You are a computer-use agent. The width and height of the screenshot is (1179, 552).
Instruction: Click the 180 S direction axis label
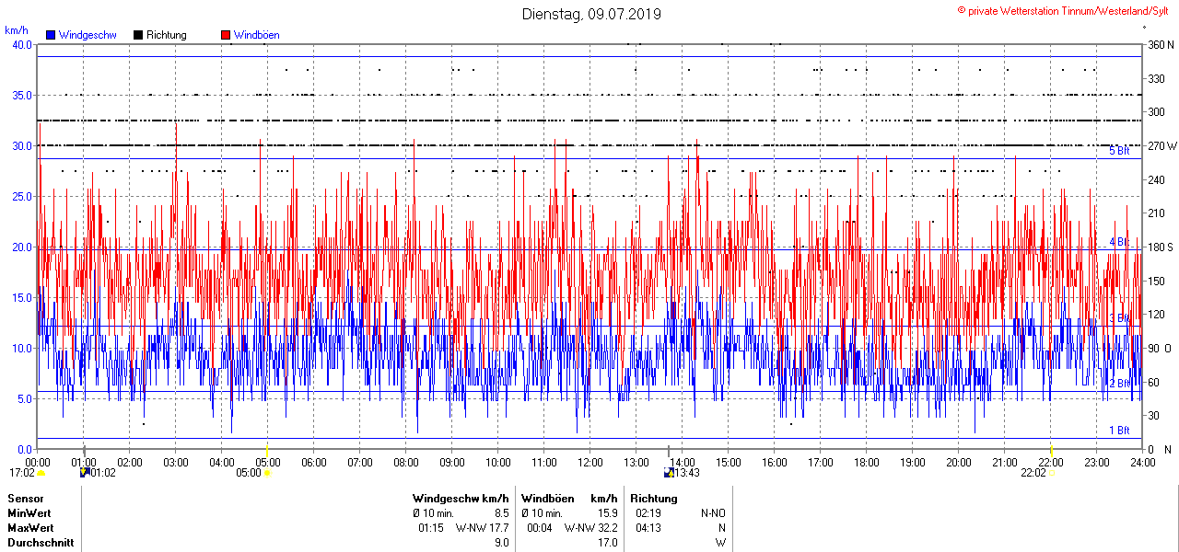[1161, 247]
